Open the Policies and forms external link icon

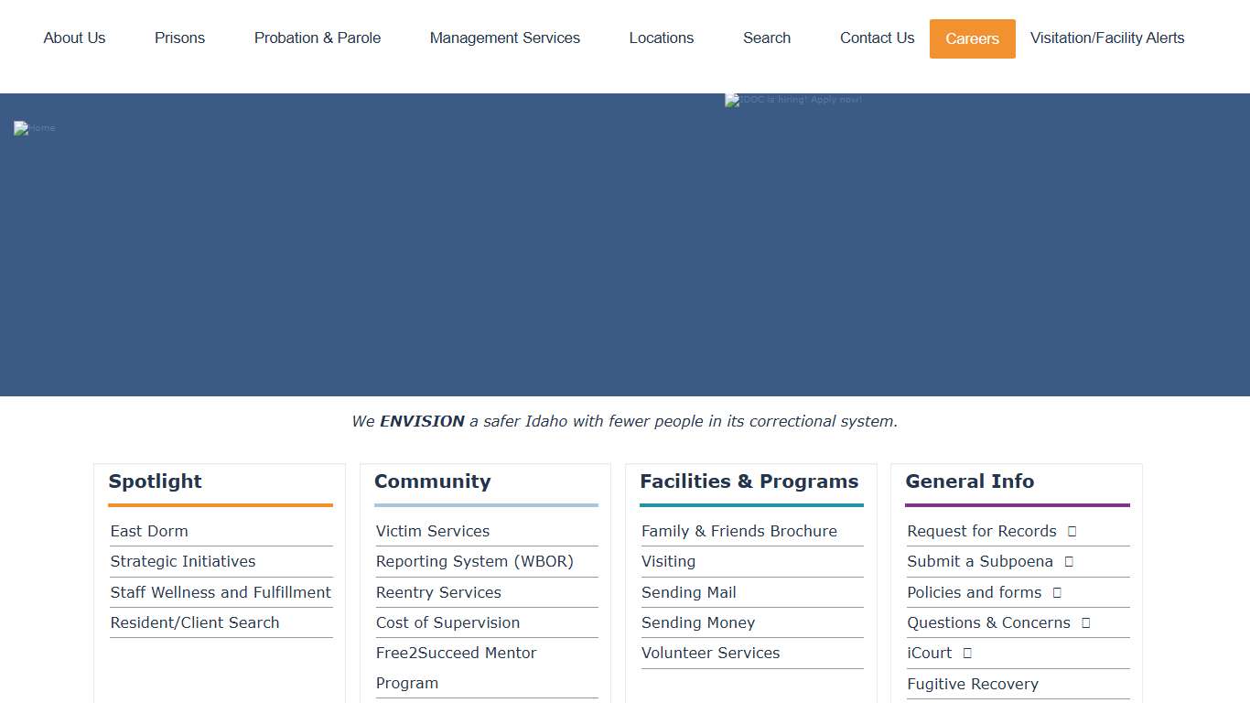click(1057, 592)
